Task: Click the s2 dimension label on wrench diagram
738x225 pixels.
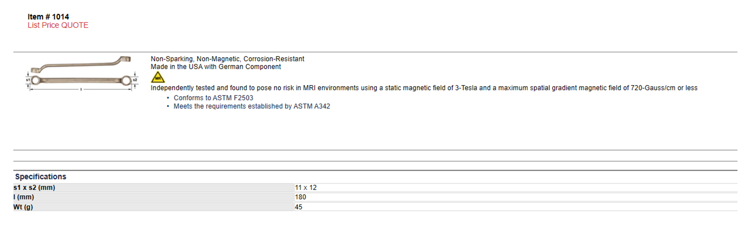Action: coord(135,80)
